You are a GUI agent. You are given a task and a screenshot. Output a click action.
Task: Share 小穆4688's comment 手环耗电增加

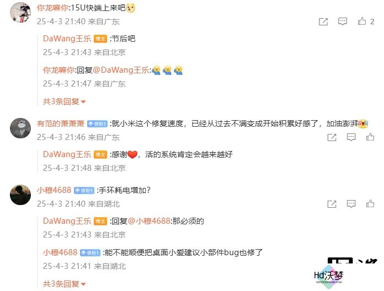332,204
